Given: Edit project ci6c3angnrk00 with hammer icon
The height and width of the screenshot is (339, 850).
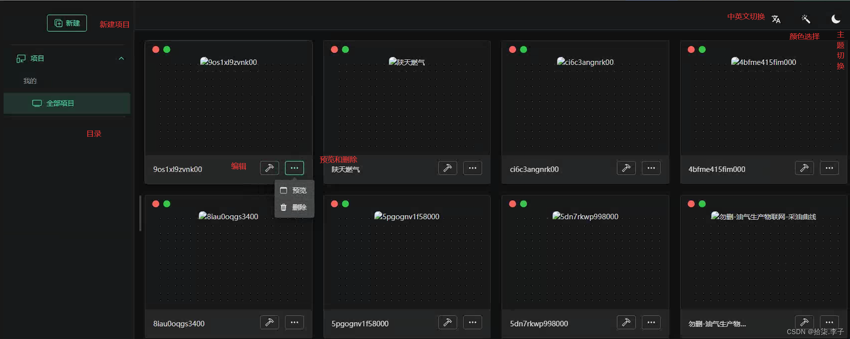Looking at the screenshot, I should [x=626, y=168].
